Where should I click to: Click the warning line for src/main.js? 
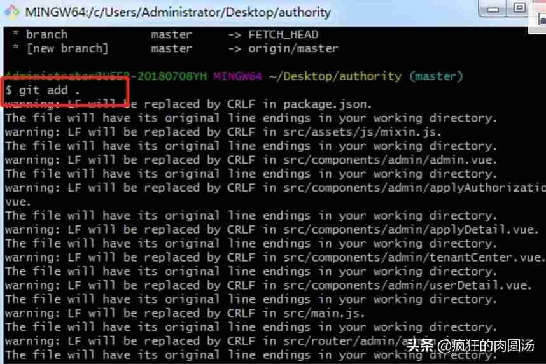click(185, 313)
